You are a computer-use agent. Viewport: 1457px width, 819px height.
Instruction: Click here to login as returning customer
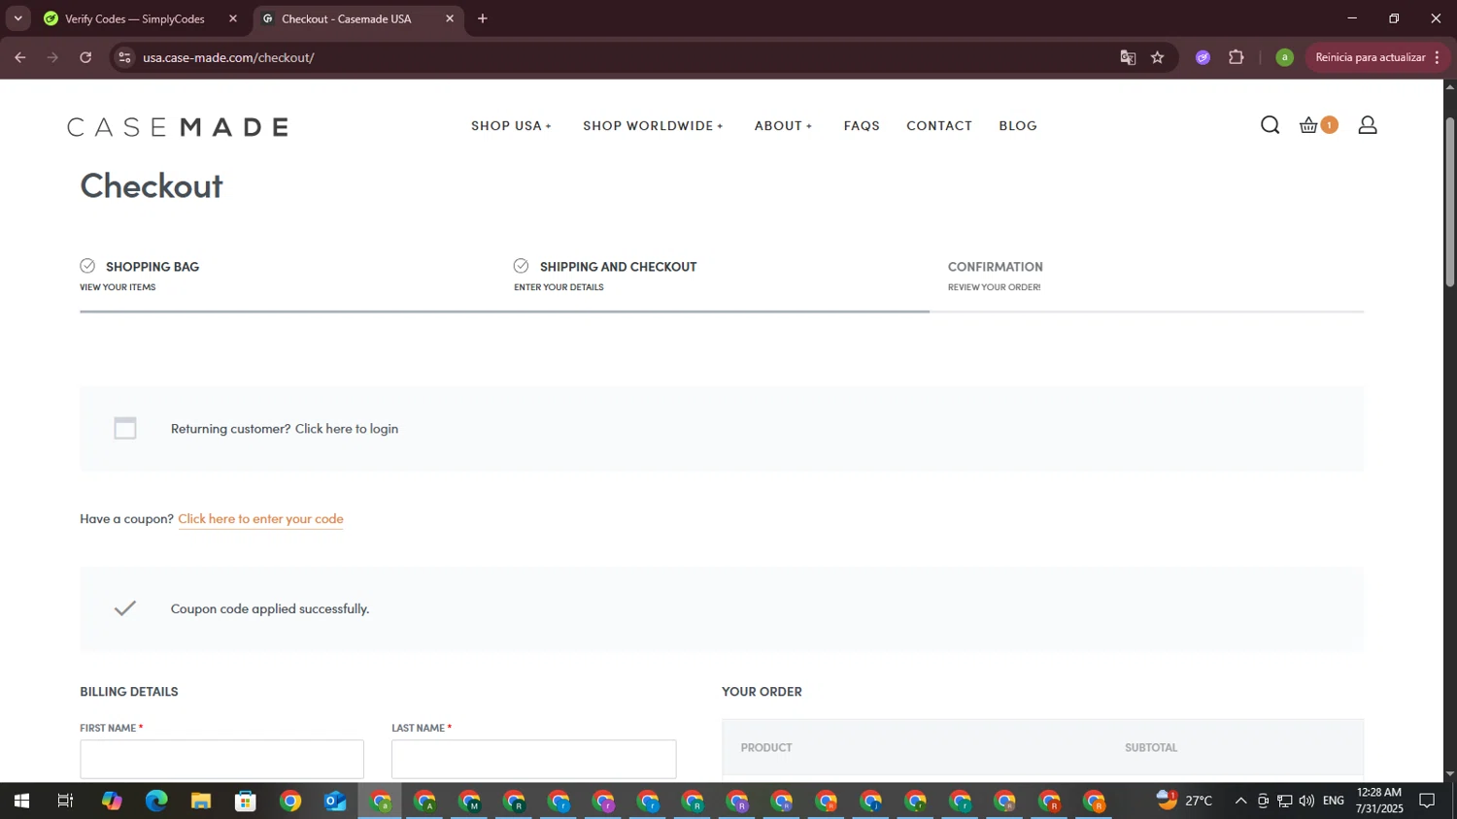[347, 429]
